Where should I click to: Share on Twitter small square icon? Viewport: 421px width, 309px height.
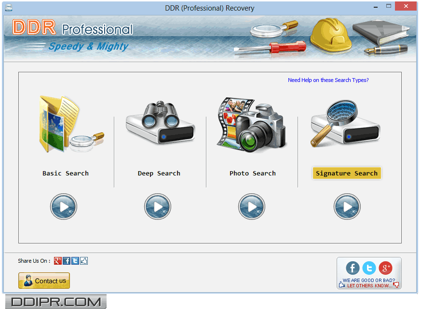(x=75, y=261)
